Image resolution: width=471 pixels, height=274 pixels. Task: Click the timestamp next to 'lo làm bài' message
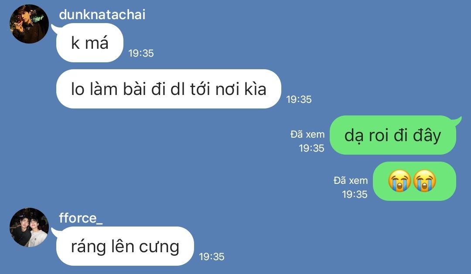299,99
